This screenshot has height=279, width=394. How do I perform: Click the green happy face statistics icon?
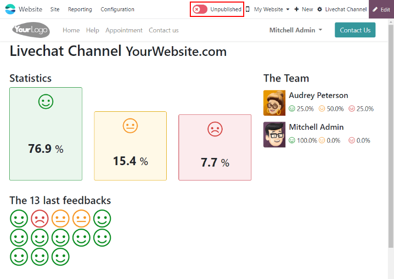pyautogui.click(x=46, y=102)
